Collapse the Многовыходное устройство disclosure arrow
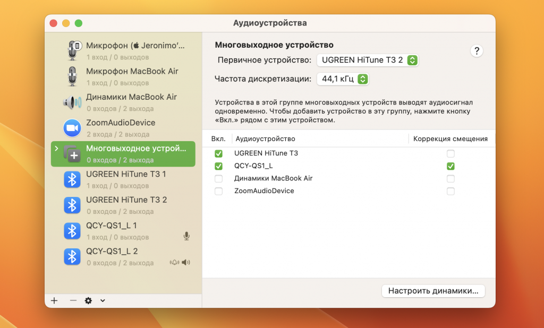The height and width of the screenshot is (328, 544). 56,148
